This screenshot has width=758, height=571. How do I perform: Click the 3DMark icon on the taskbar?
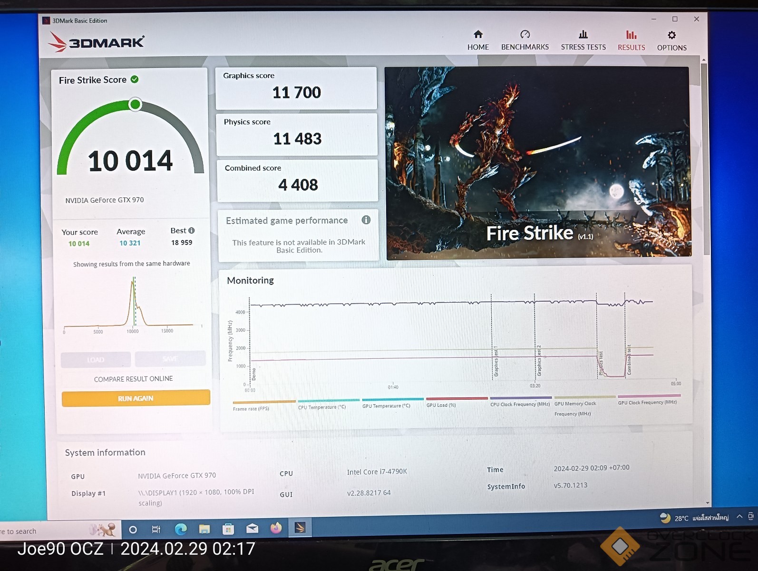(300, 528)
